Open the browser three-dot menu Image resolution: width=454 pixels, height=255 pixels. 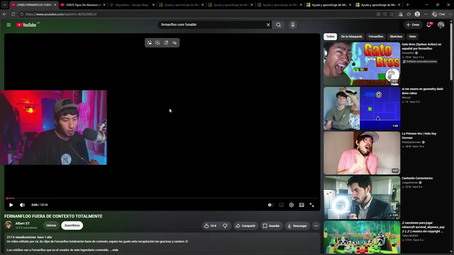tap(426, 14)
